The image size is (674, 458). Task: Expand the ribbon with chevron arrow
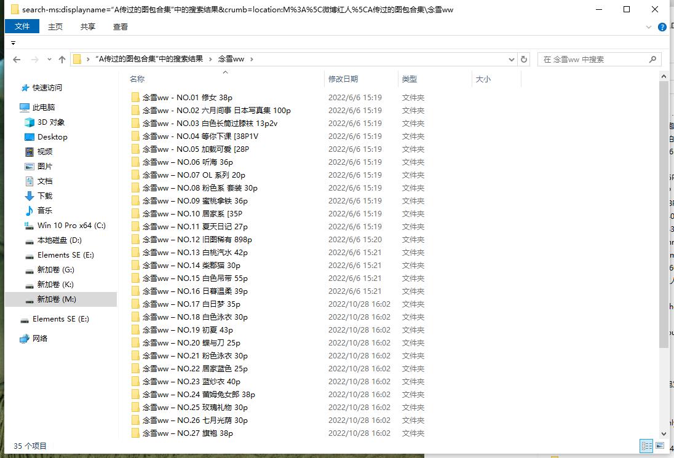(649, 27)
